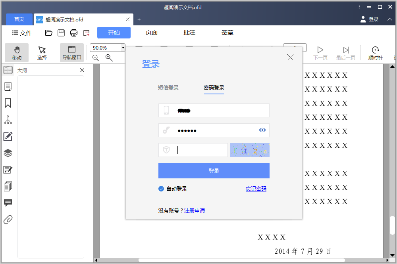The width and height of the screenshot is (397, 264).
Task: Open the bookmark panel in sidebar
Action: pyautogui.click(x=8, y=103)
